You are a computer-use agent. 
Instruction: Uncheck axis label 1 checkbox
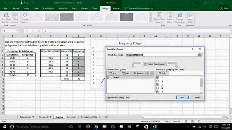(x=157, y=77)
